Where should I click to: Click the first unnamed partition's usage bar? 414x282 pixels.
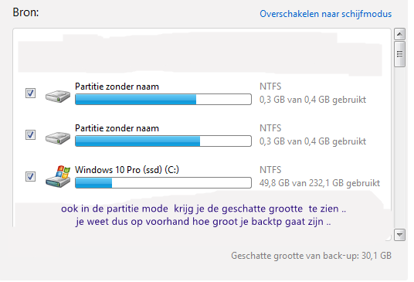click(x=163, y=100)
